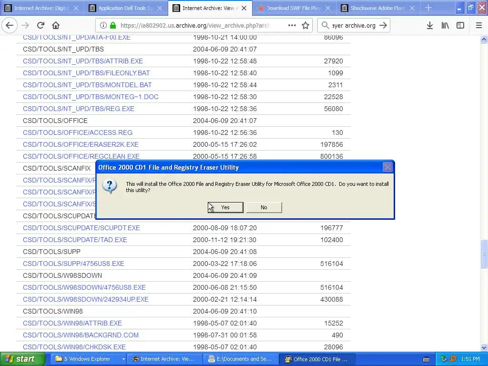Open the Firefox home page

[x=56, y=25]
